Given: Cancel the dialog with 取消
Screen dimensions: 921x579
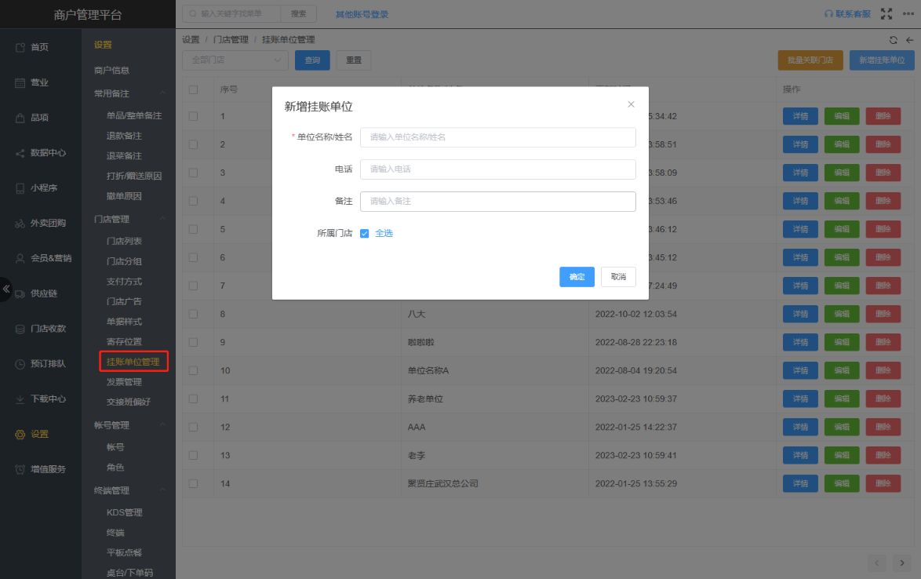Looking at the screenshot, I should [618, 277].
